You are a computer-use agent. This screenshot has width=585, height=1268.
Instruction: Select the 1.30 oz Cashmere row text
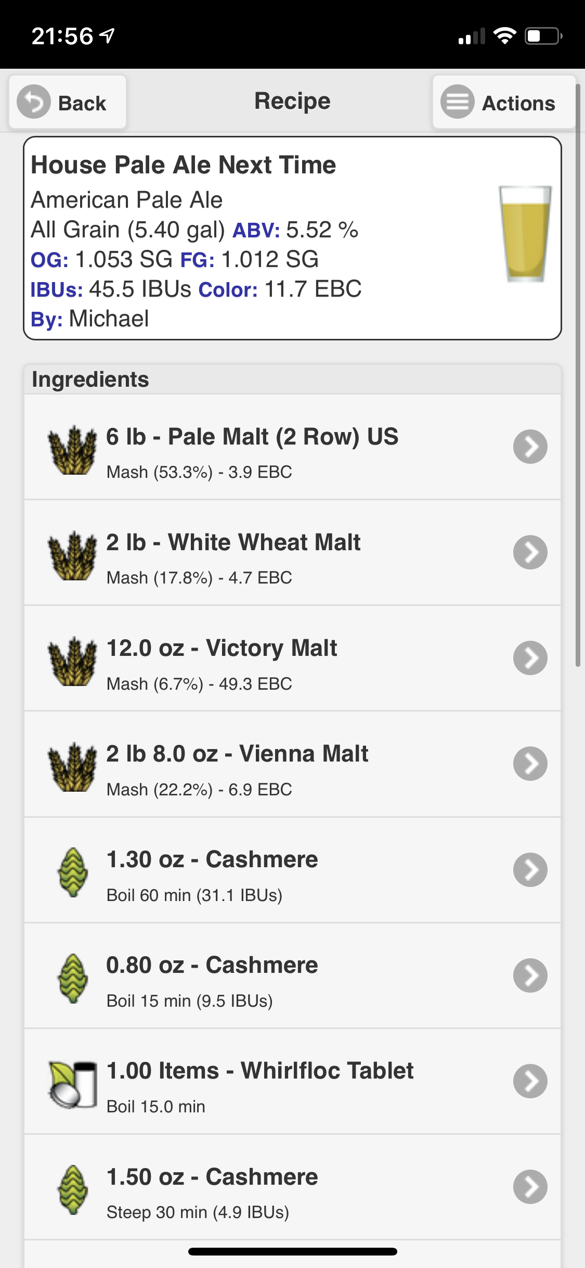coord(212,860)
